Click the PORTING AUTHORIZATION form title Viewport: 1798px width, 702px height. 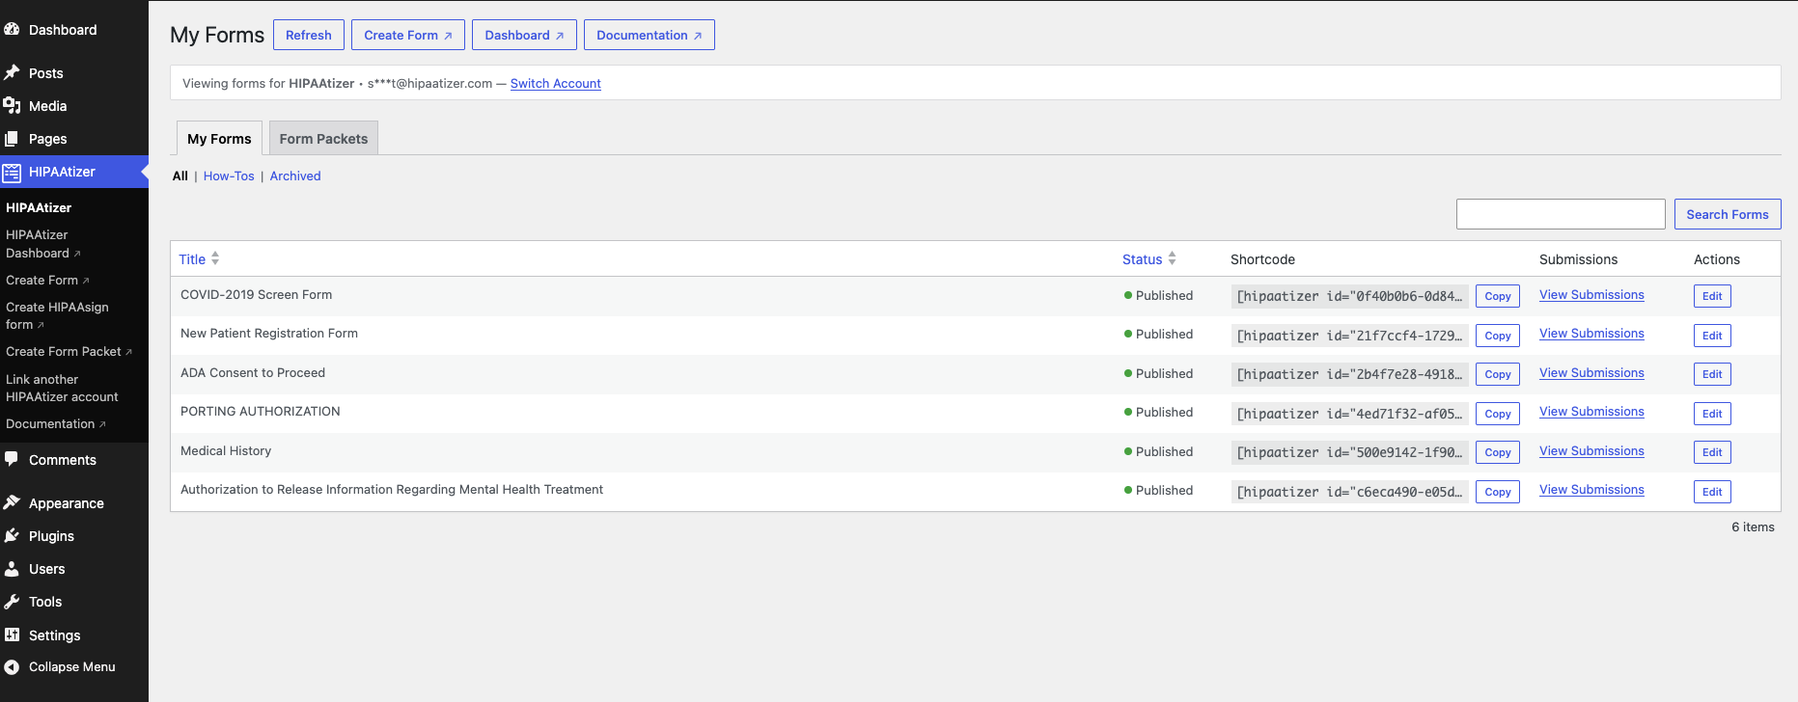click(261, 412)
